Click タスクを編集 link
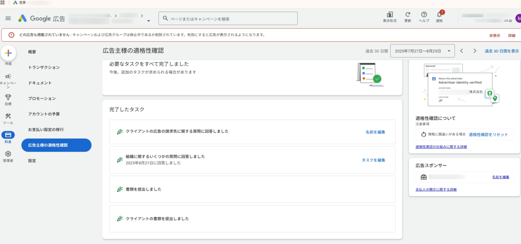This screenshot has height=244, width=521. point(373,160)
